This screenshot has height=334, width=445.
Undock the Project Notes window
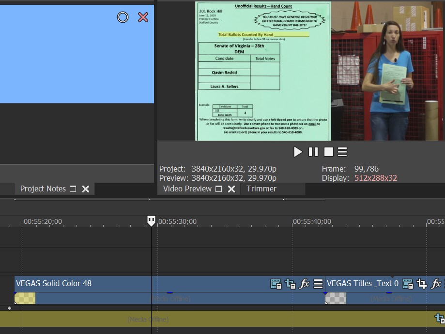(73, 189)
